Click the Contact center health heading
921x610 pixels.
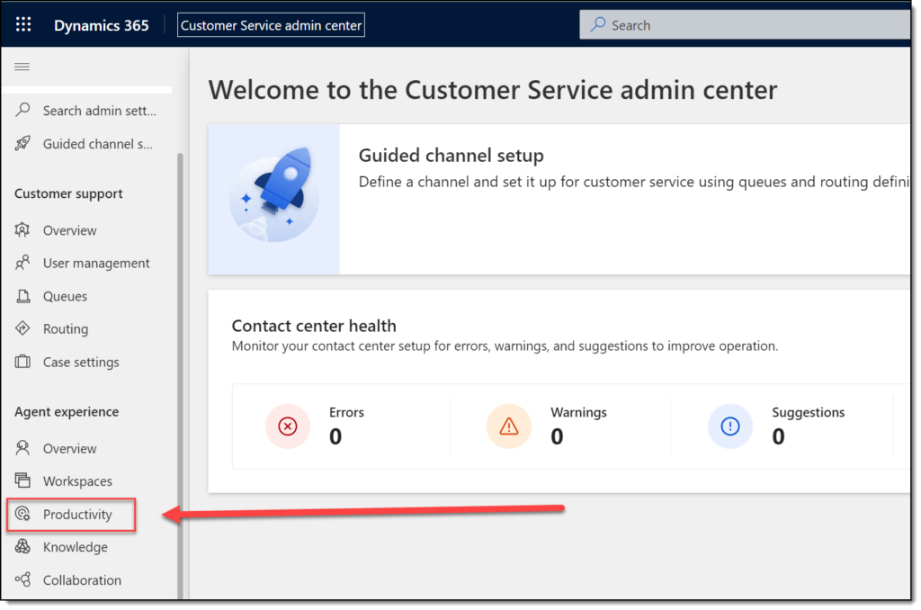tap(314, 326)
